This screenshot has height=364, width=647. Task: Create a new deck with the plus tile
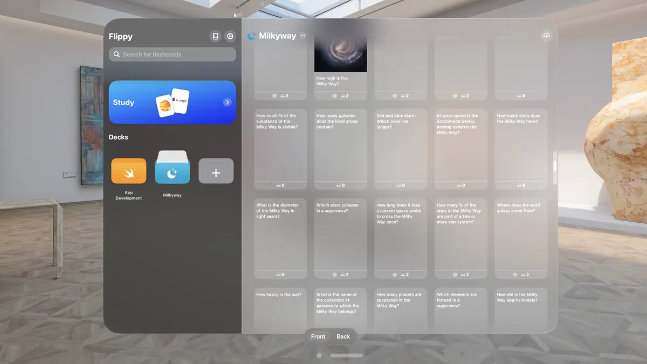click(216, 171)
